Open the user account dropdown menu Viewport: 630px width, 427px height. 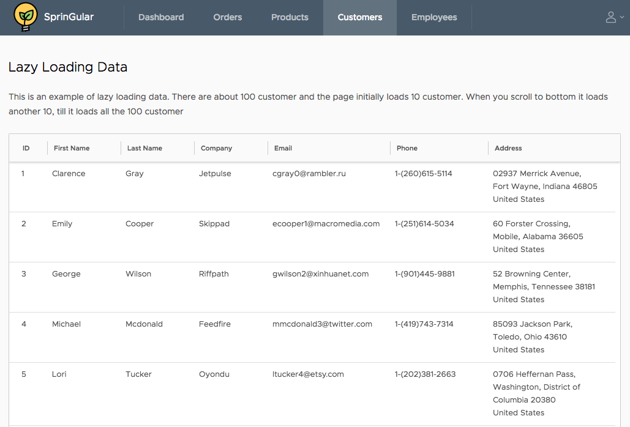pos(614,18)
